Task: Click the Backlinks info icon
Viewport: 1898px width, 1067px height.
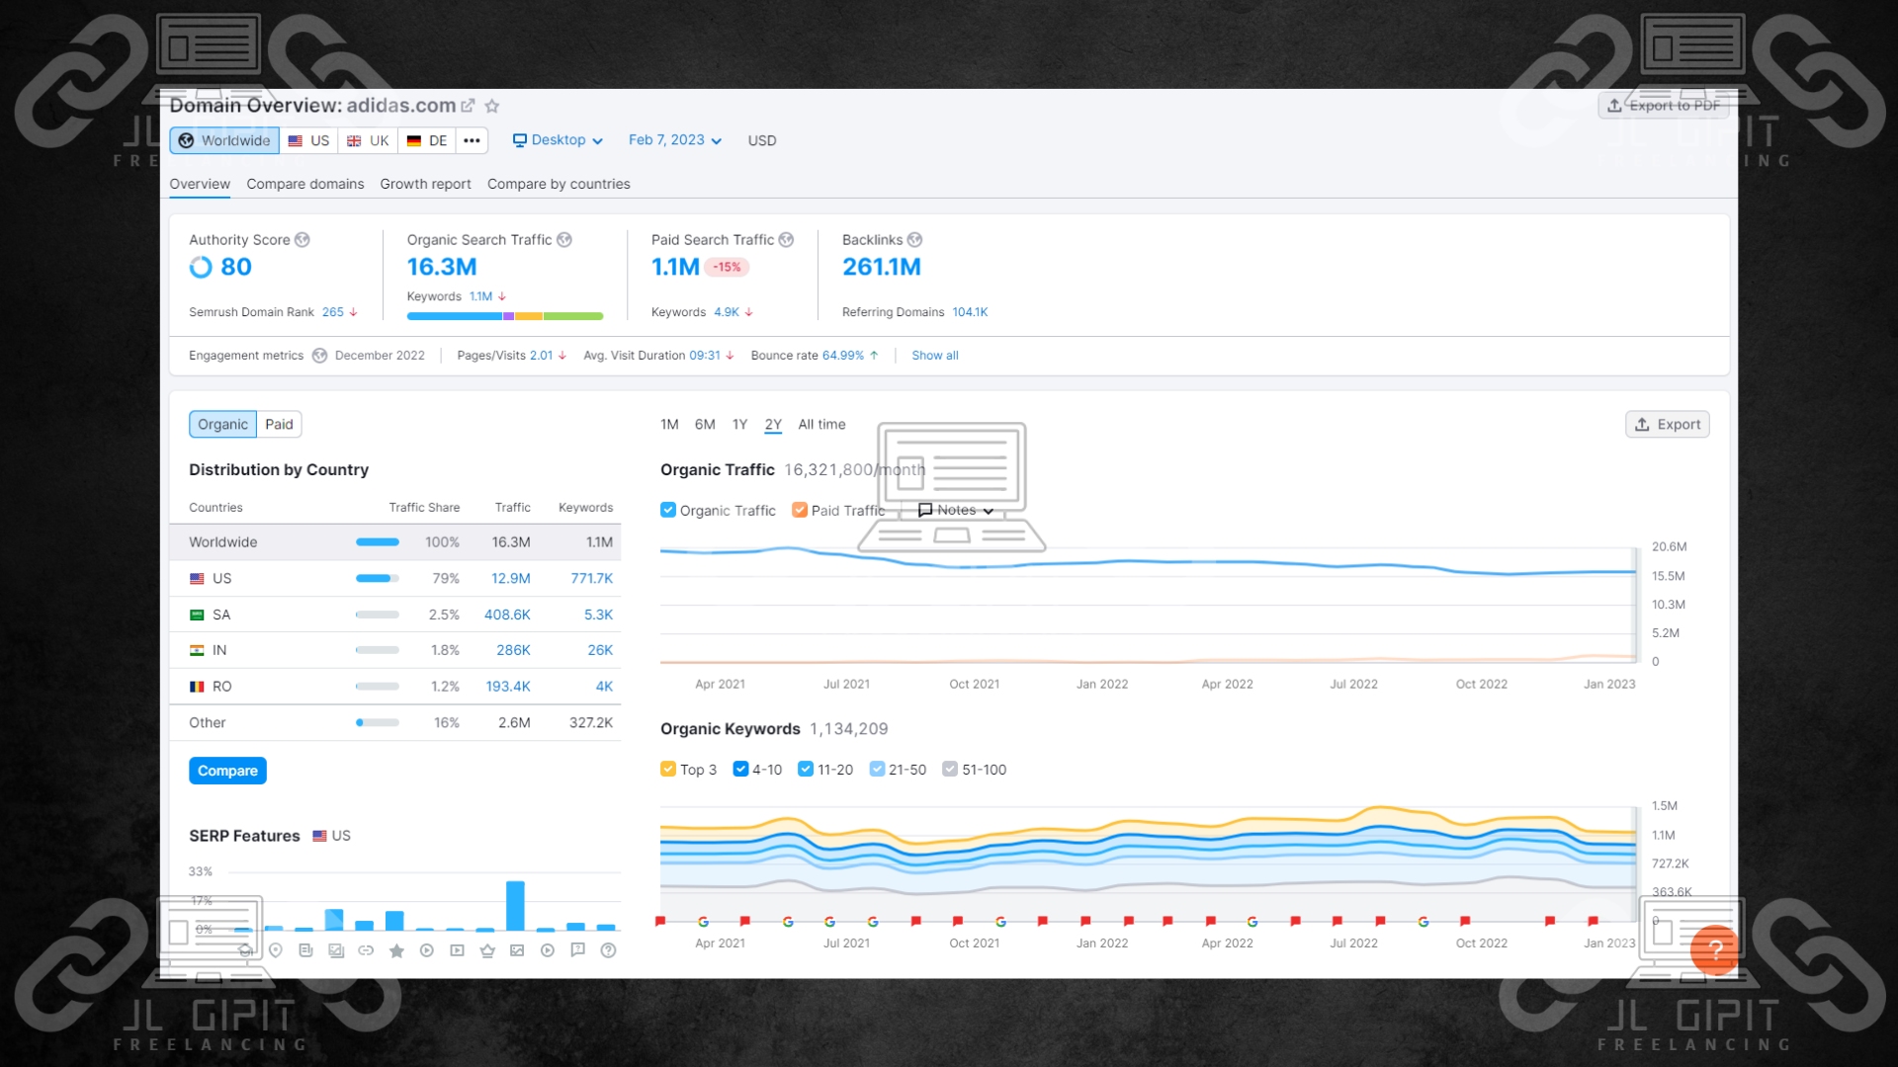Action: pos(914,240)
